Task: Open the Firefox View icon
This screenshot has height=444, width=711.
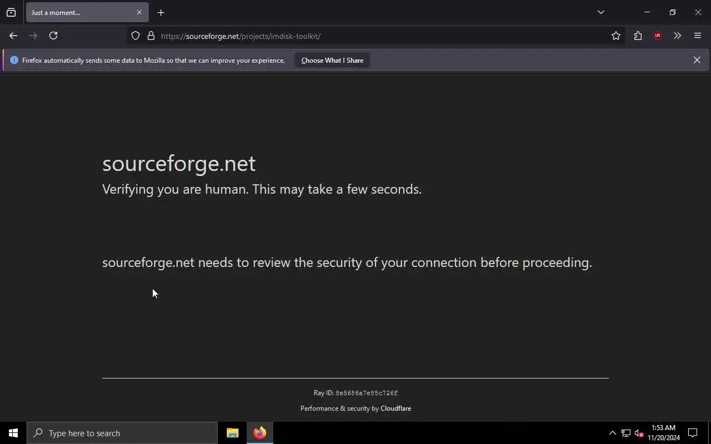Action: tap(11, 12)
